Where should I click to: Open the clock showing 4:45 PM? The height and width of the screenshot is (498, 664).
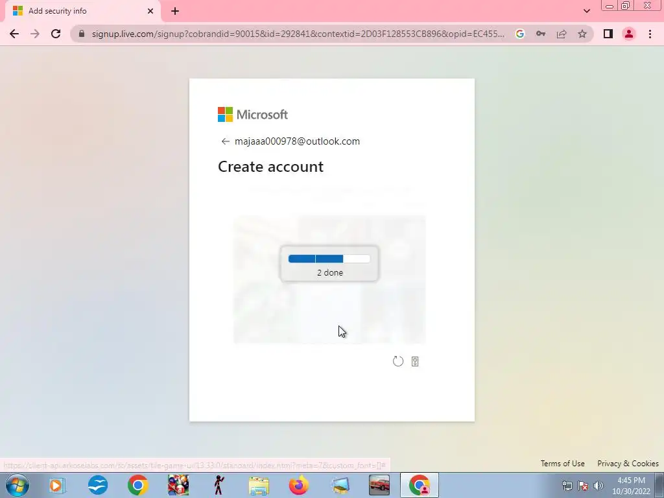click(x=631, y=486)
